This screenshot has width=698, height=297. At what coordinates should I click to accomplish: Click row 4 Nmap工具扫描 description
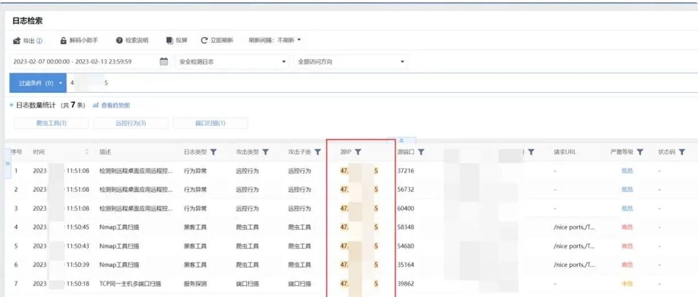119,227
